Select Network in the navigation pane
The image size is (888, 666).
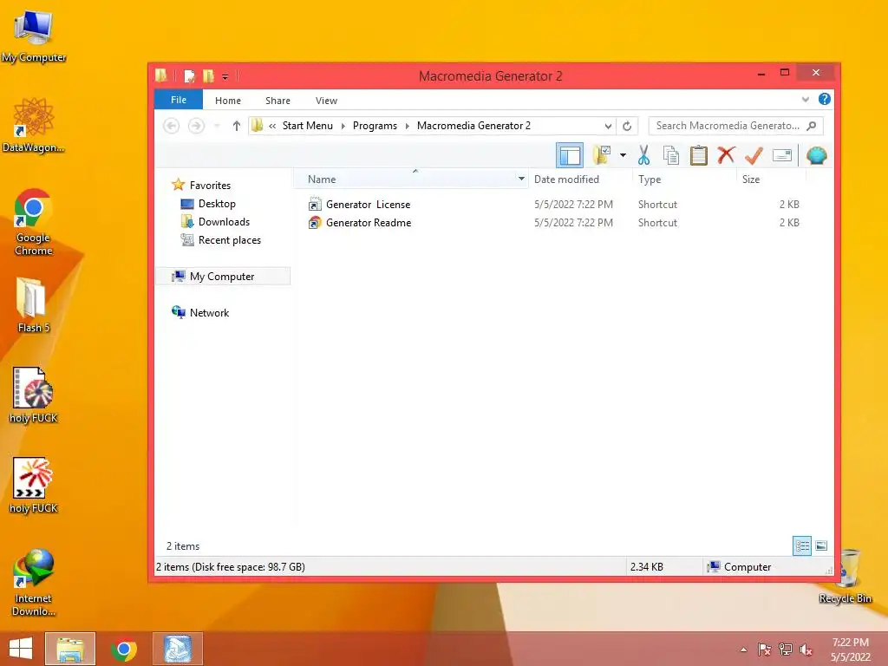[209, 312]
